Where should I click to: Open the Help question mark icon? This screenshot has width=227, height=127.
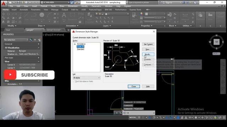click(x=195, y=2)
